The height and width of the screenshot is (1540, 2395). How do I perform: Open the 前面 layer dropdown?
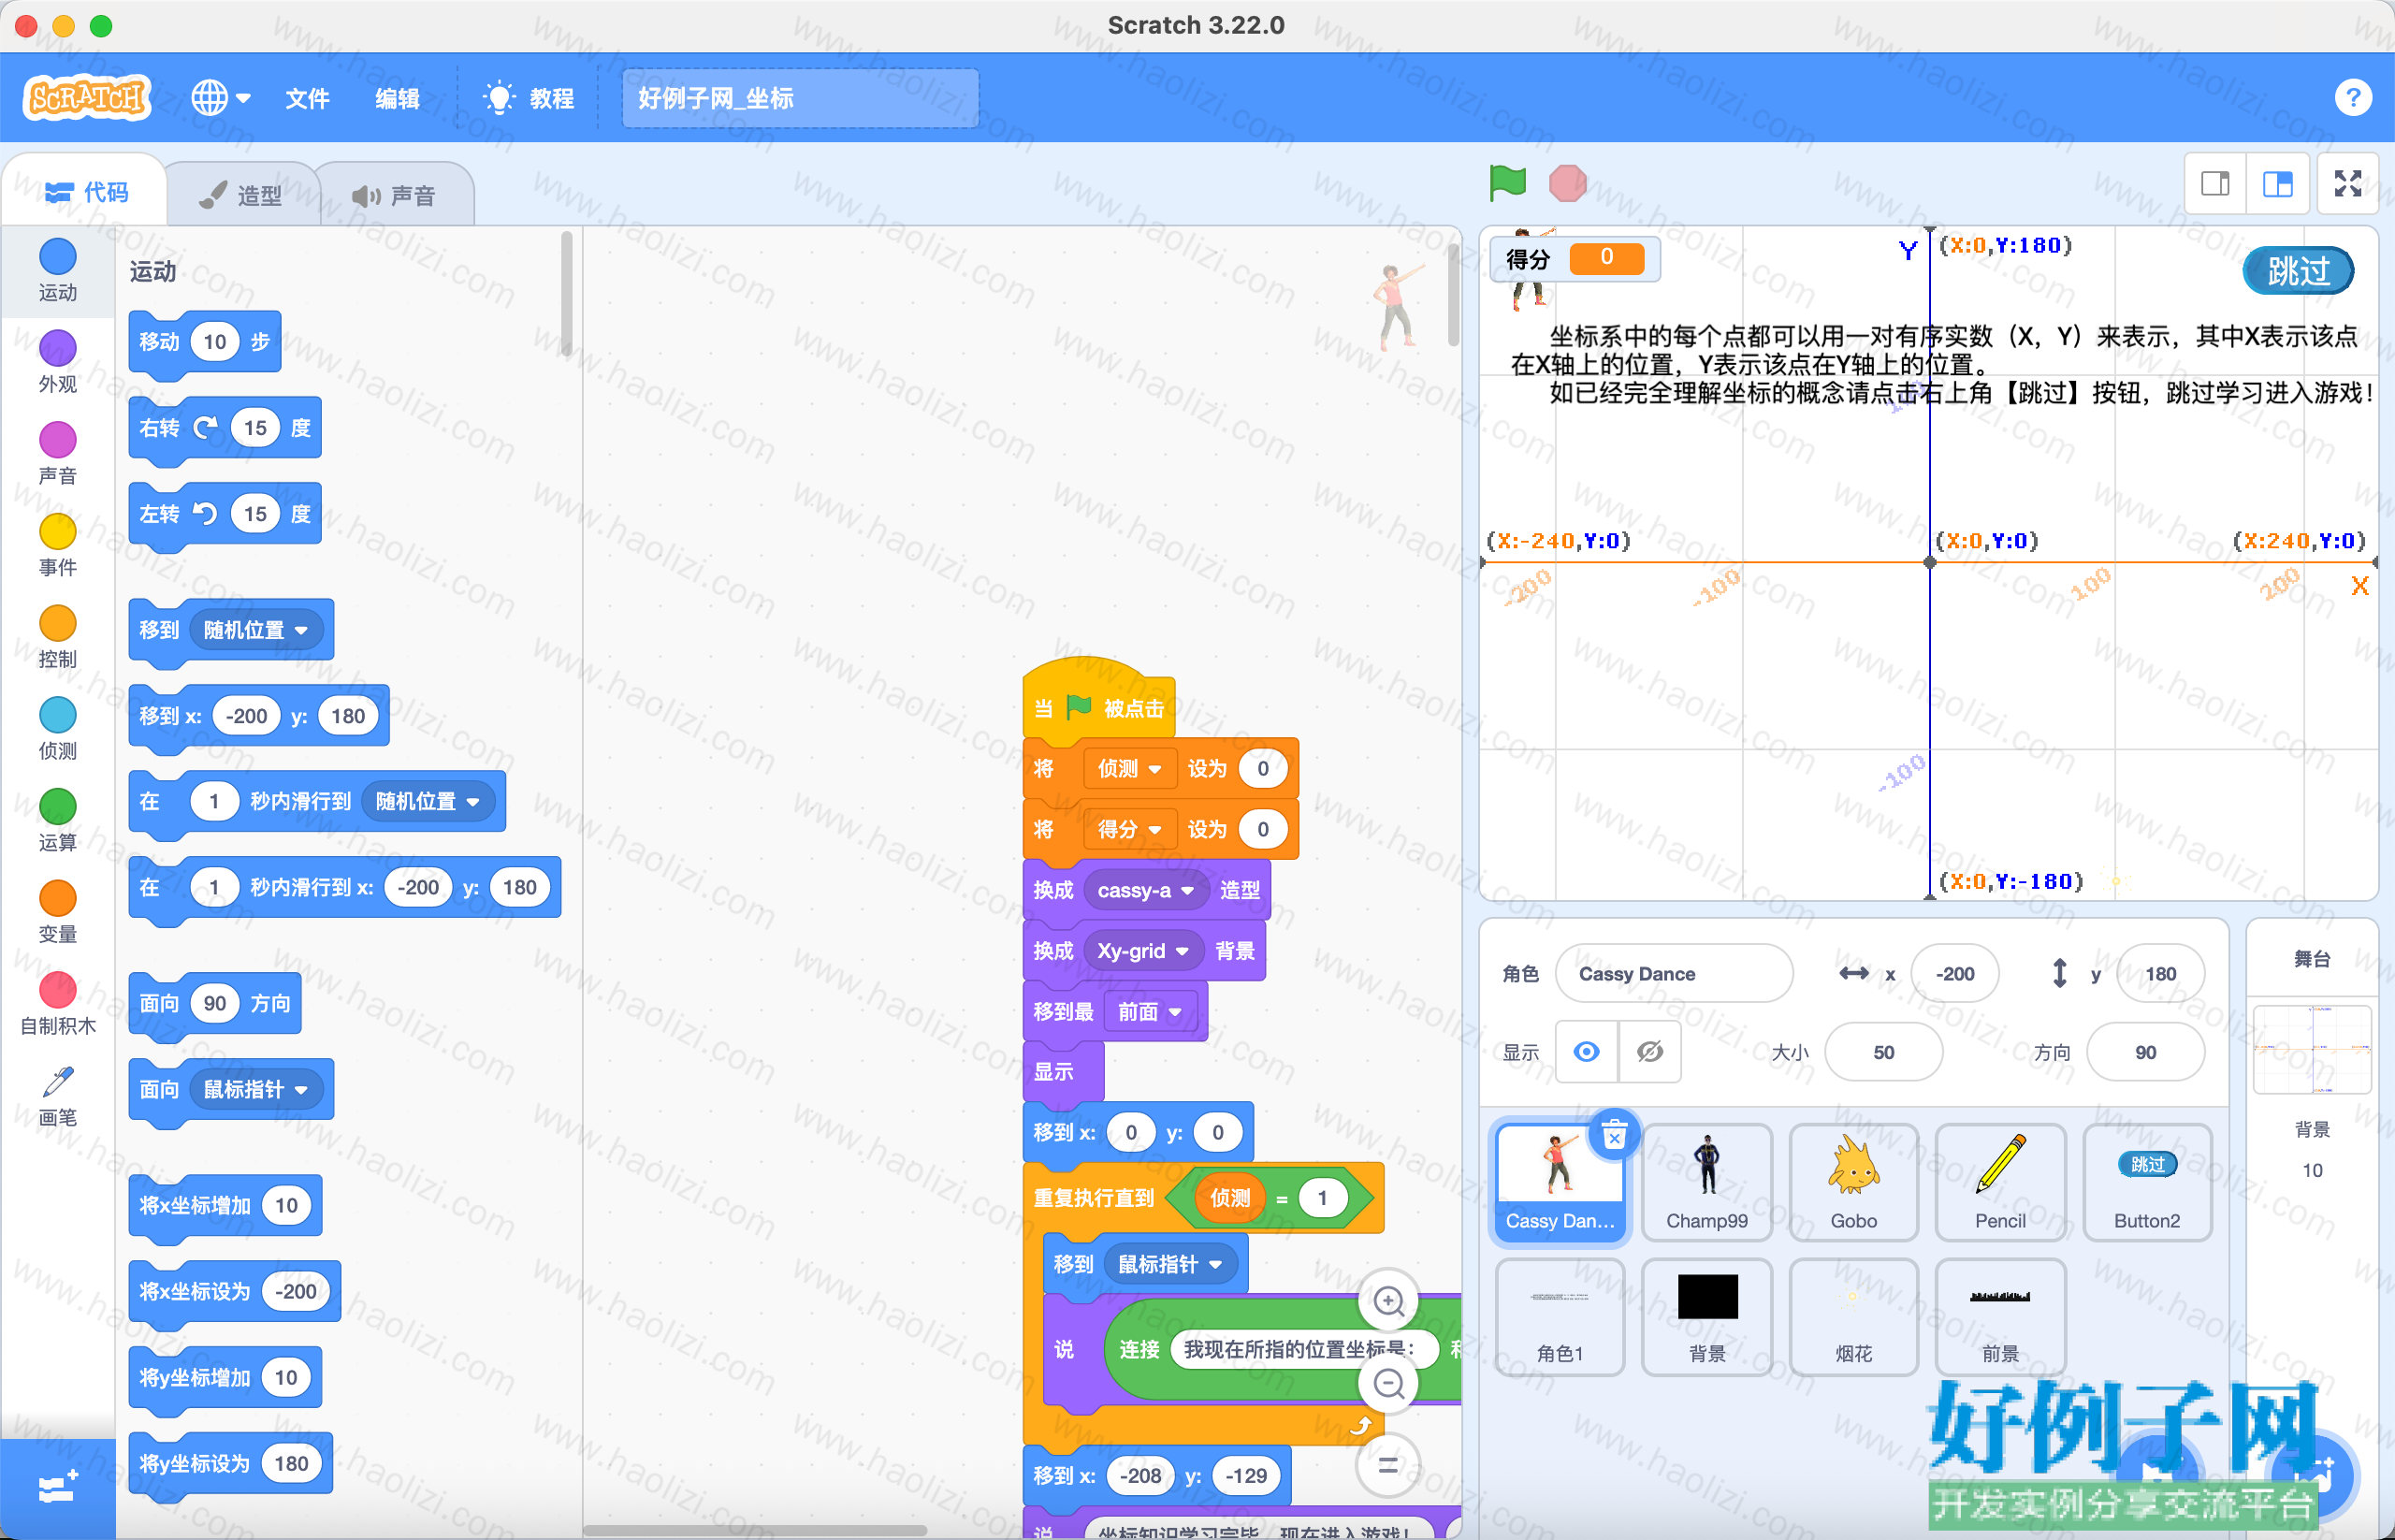[x=1150, y=1011]
